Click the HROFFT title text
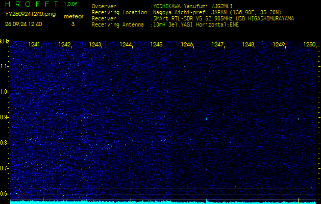This screenshot has height=204, width=321. pyautogui.click(x=32, y=4)
